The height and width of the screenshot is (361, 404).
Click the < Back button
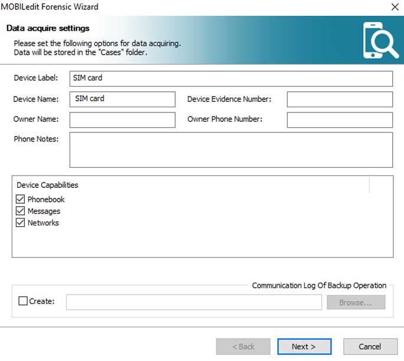click(x=243, y=347)
